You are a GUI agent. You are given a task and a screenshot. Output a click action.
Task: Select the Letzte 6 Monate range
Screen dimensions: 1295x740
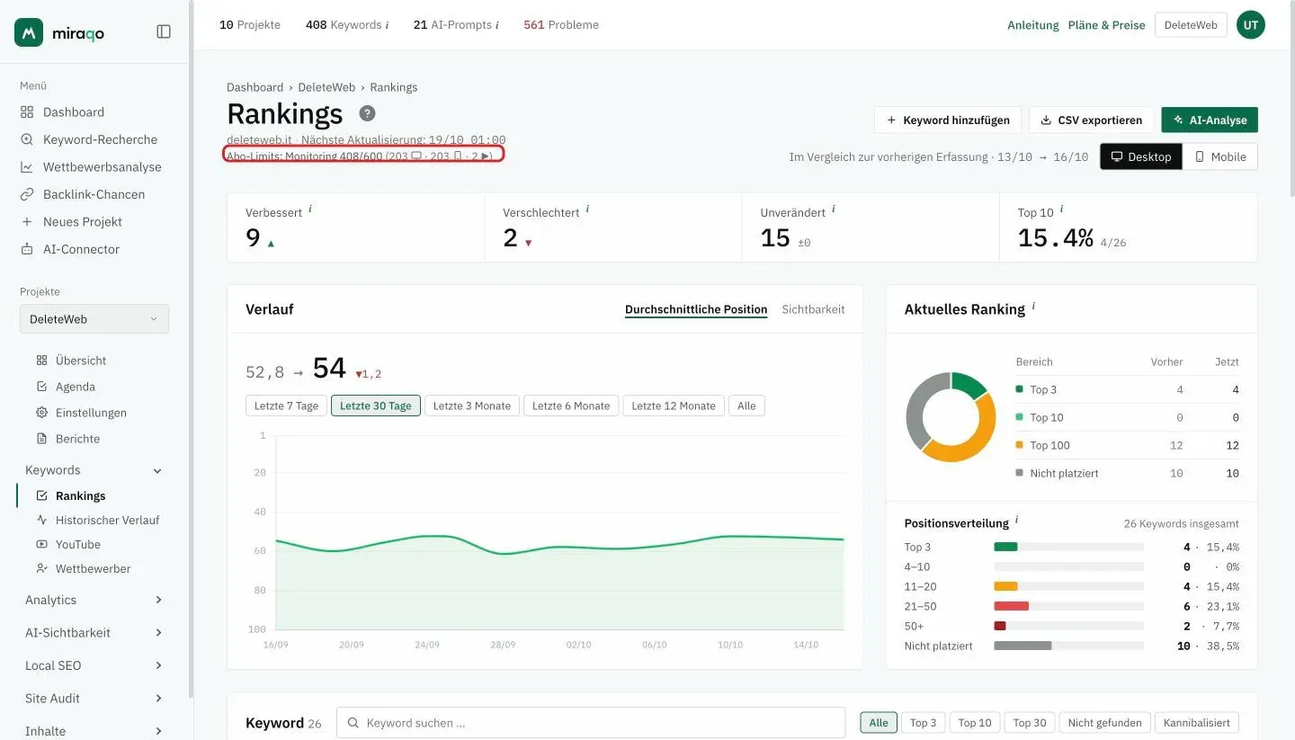(x=571, y=406)
